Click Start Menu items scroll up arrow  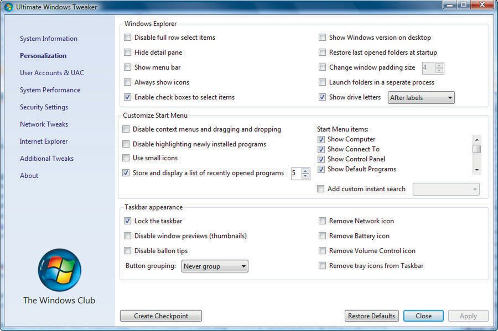(477, 139)
